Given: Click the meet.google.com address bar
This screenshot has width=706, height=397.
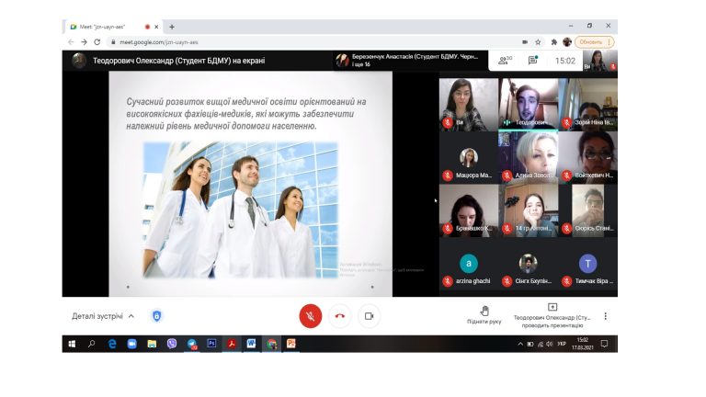Looking at the screenshot, I should click(x=276, y=42).
